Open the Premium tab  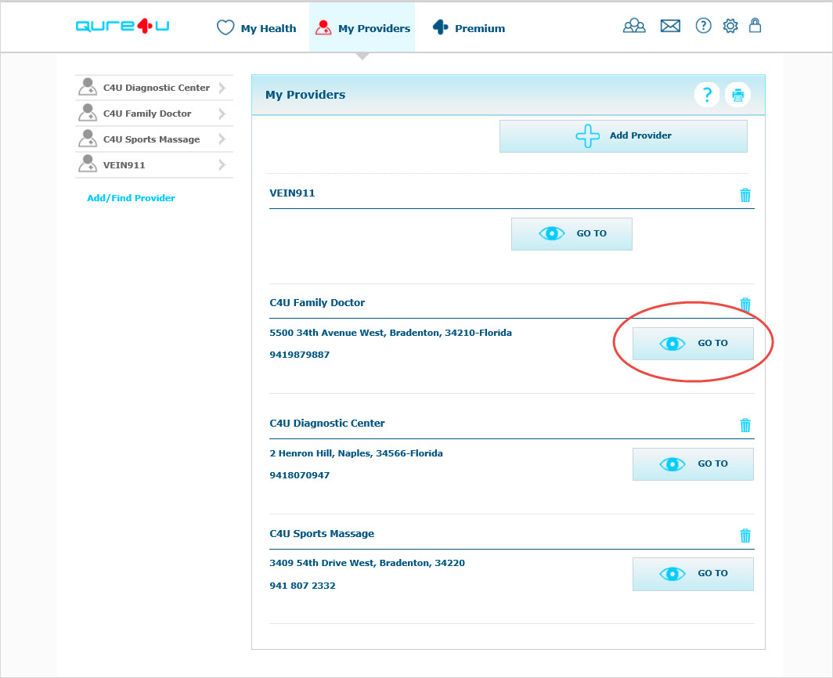pos(468,27)
